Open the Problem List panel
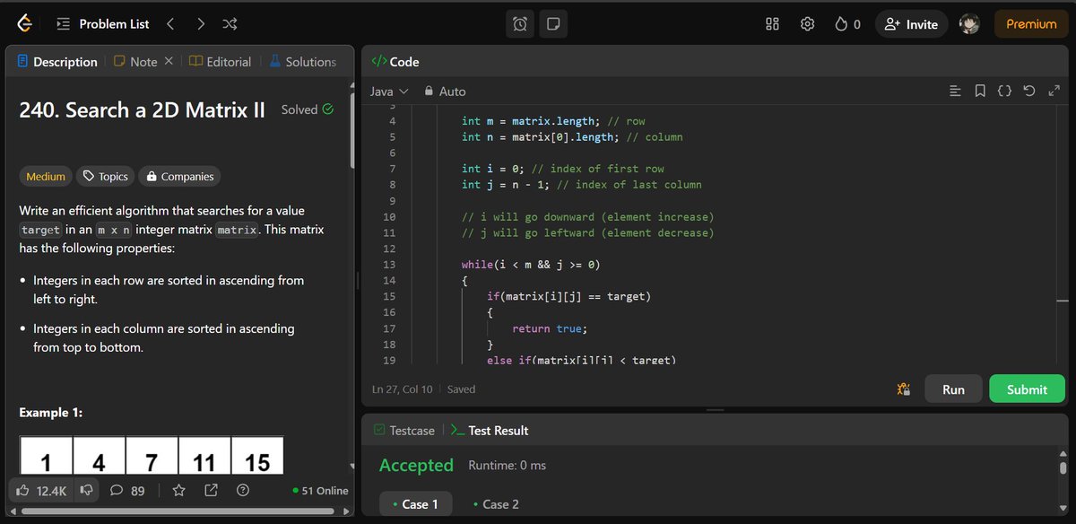Image resolution: width=1076 pixels, height=524 pixels. click(x=103, y=24)
